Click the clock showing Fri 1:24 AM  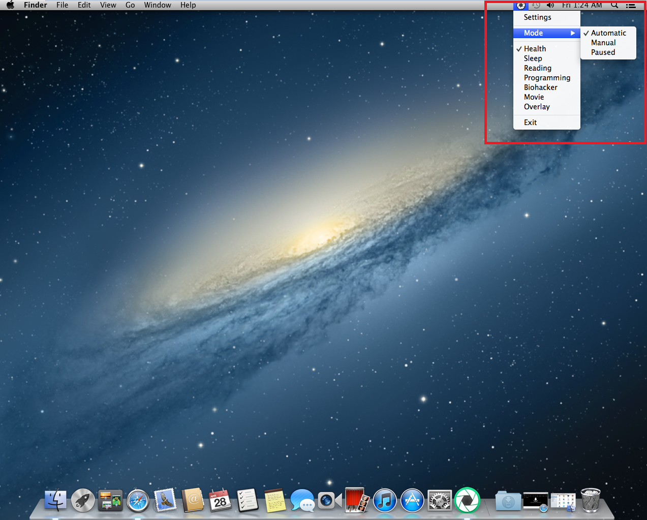point(582,5)
